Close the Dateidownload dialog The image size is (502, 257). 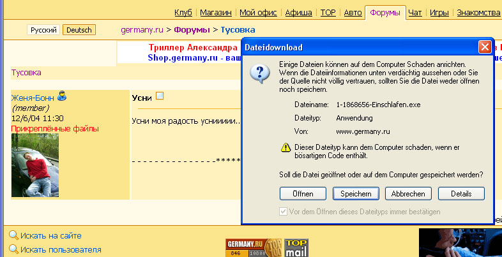click(485, 47)
